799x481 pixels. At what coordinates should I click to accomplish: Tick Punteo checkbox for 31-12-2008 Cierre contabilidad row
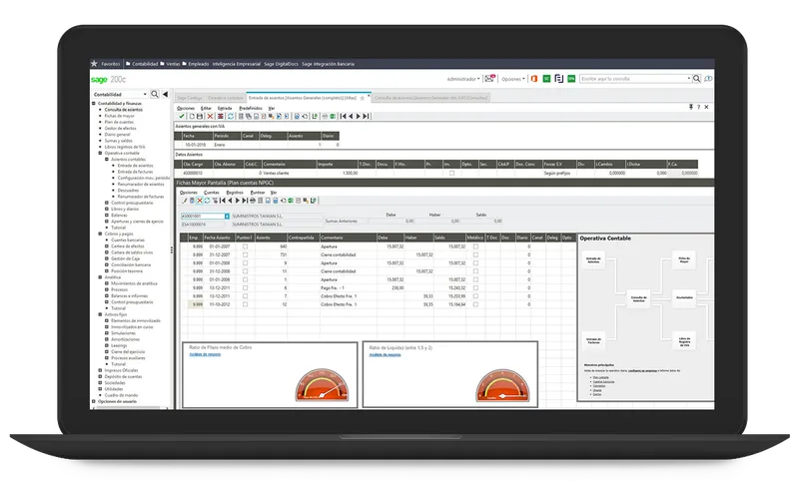coord(245,271)
